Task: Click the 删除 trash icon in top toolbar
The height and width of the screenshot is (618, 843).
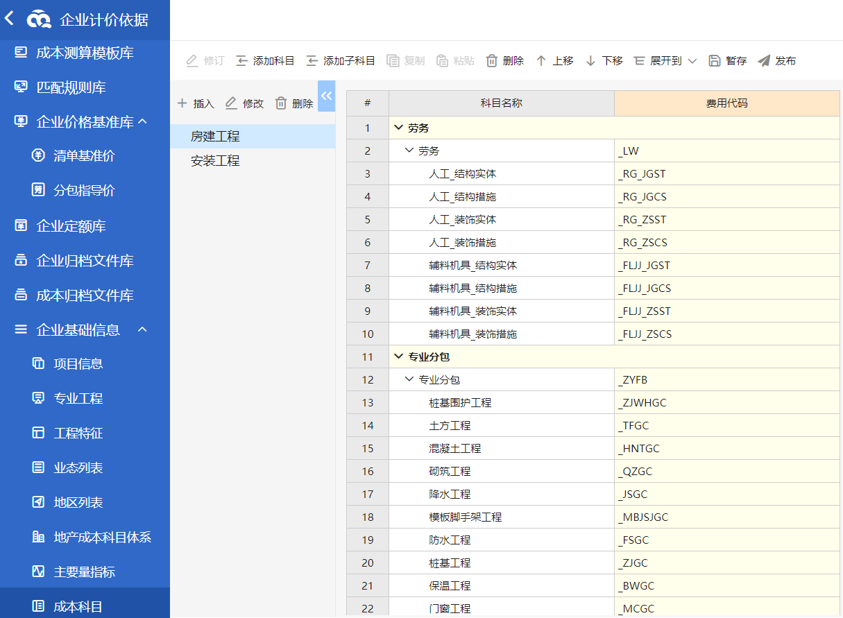Action: pos(492,61)
